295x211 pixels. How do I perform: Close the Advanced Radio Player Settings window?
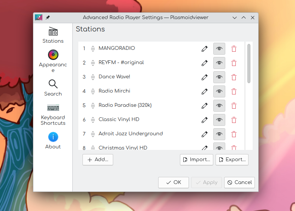coord(253,18)
